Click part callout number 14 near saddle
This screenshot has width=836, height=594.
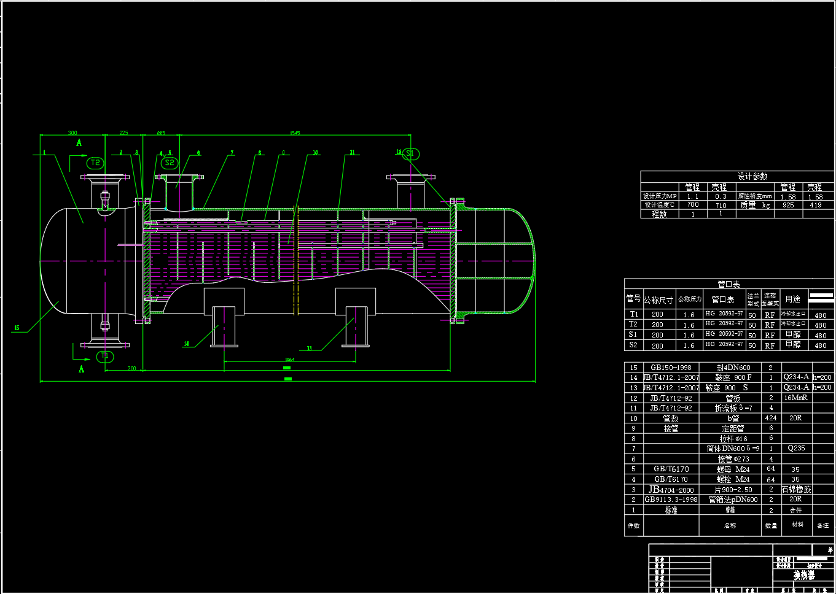(x=186, y=344)
